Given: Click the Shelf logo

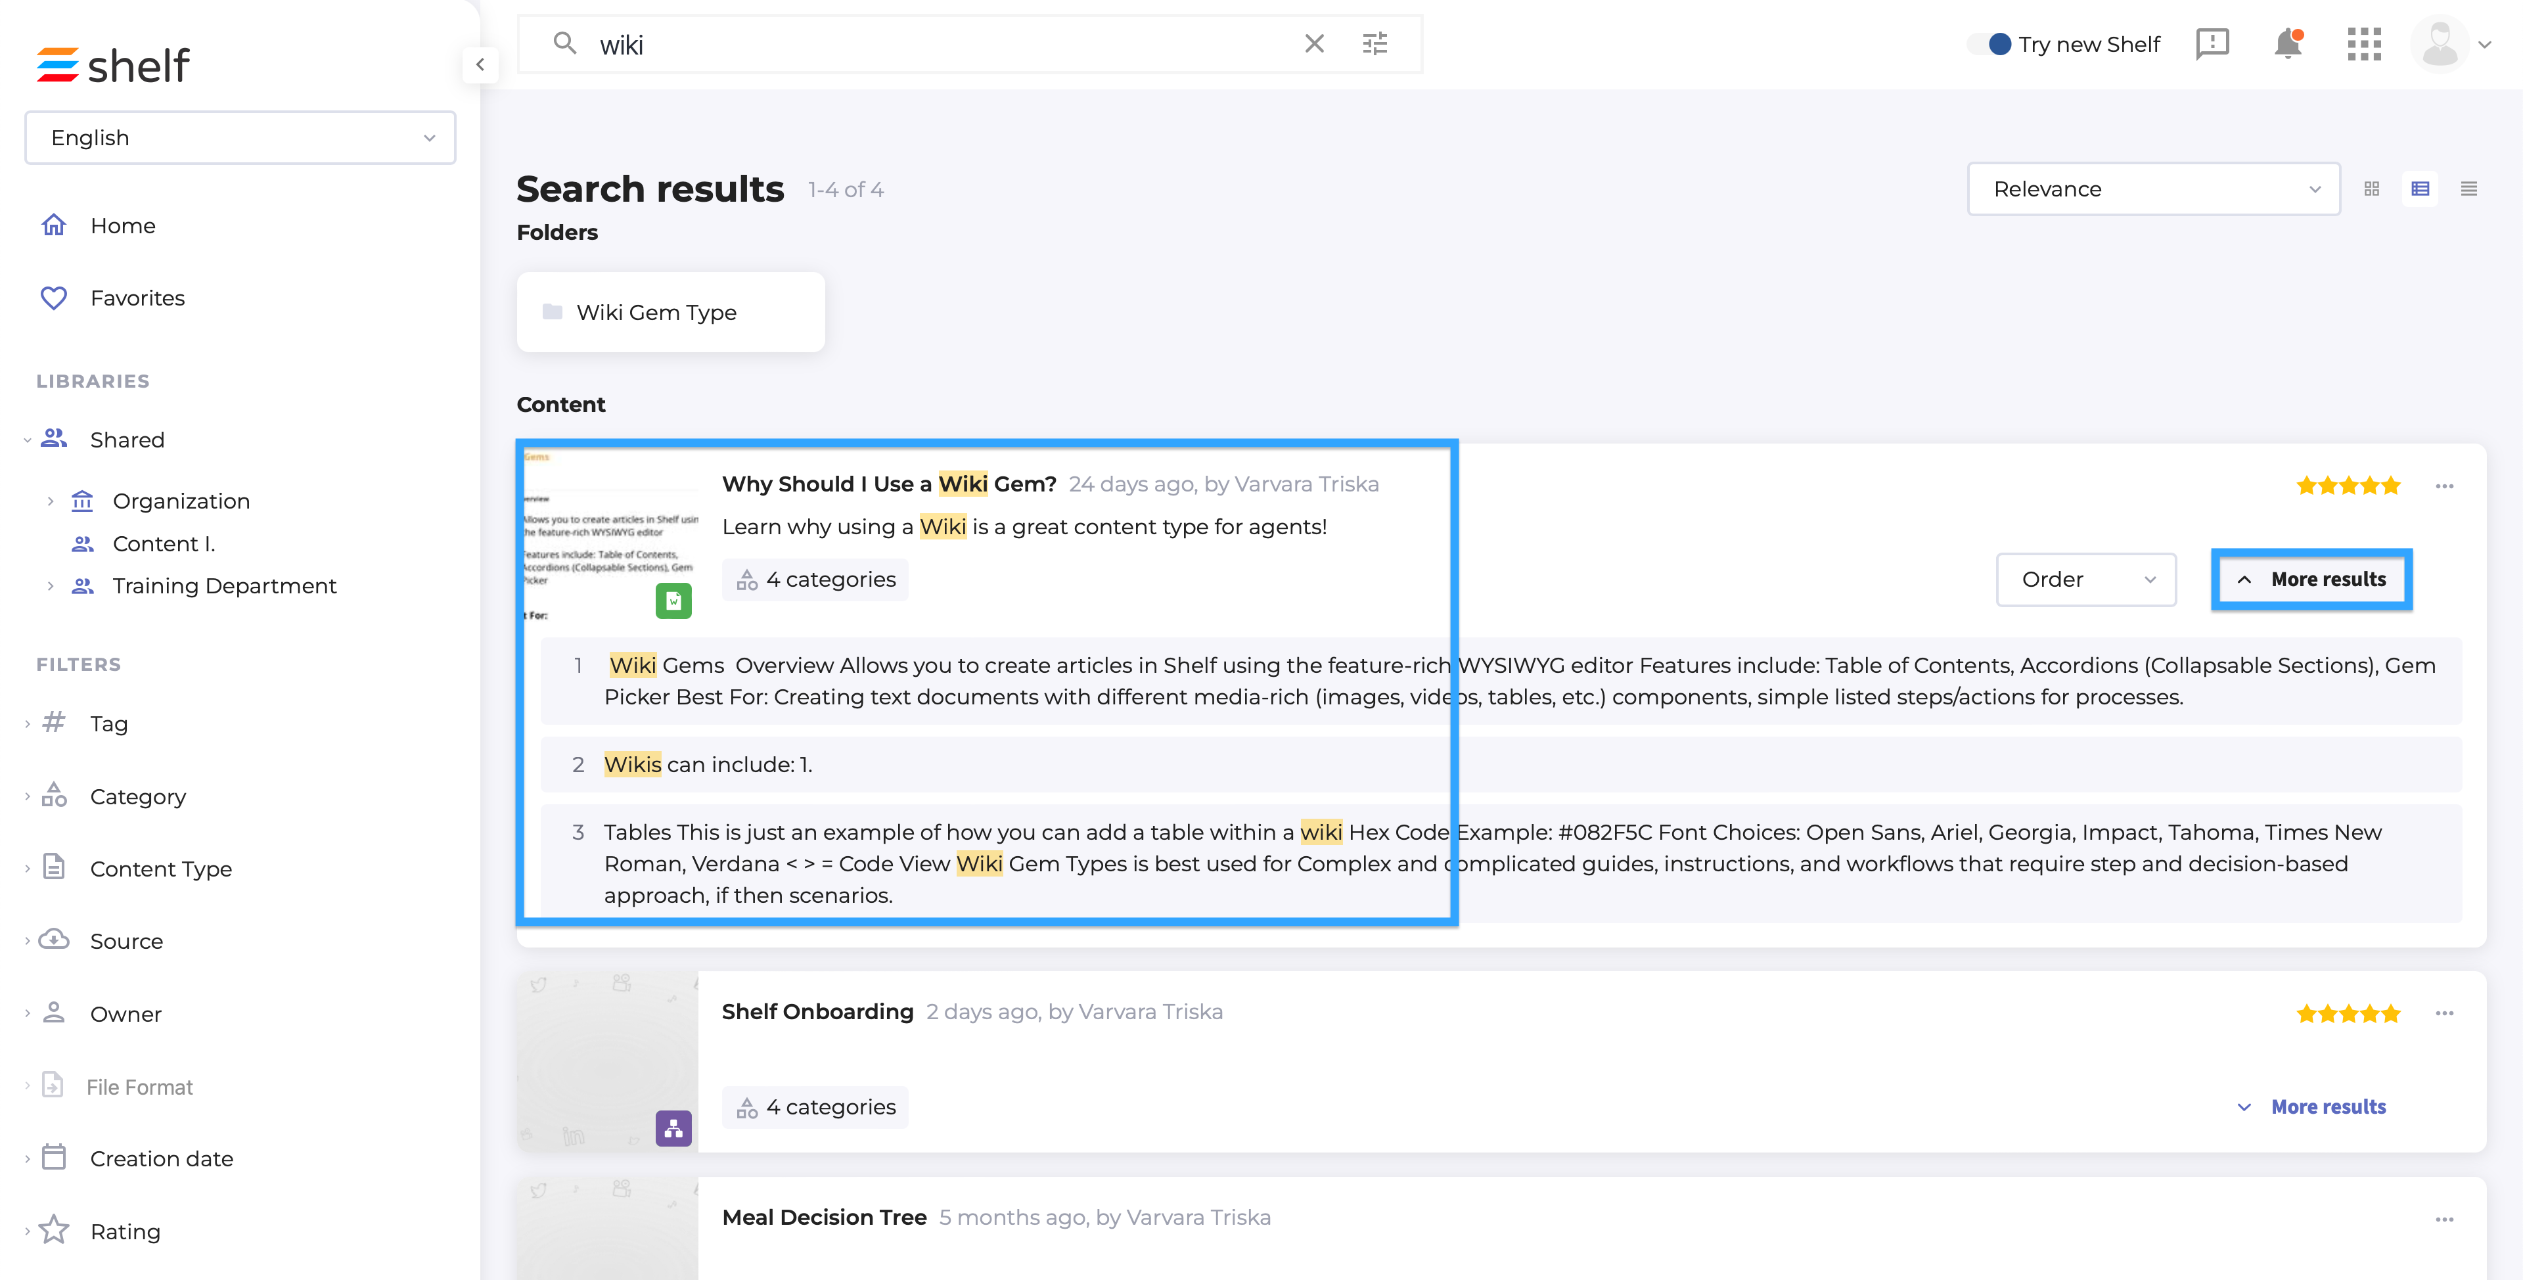Looking at the screenshot, I should [112, 66].
